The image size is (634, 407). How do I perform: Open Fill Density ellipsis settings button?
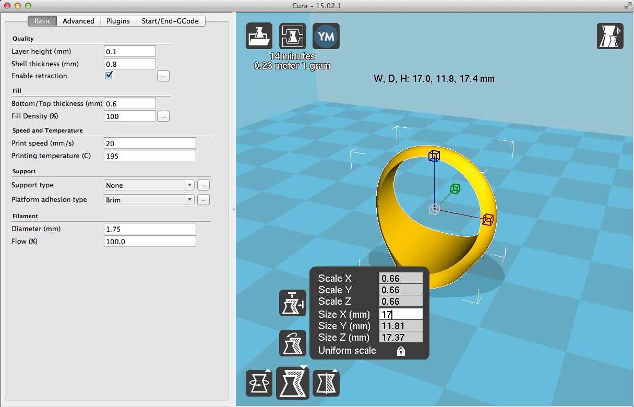coord(163,116)
